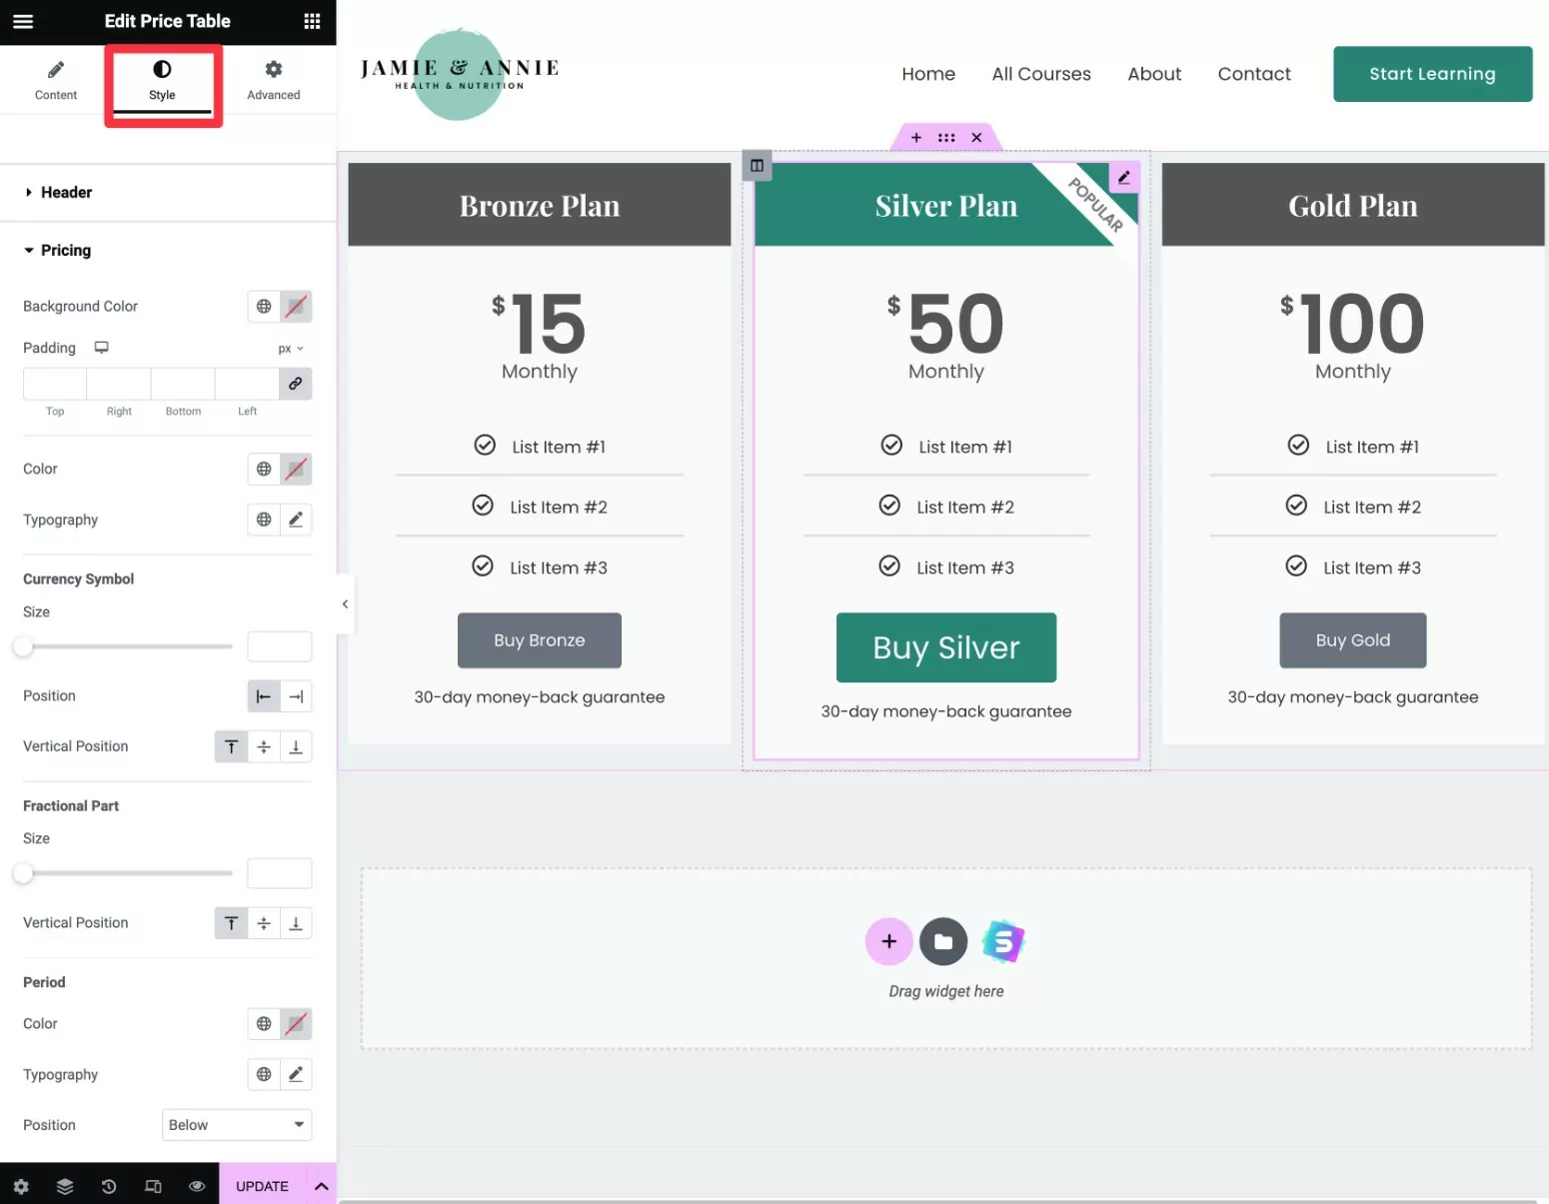Collapse the Pricing section

(x=168, y=250)
